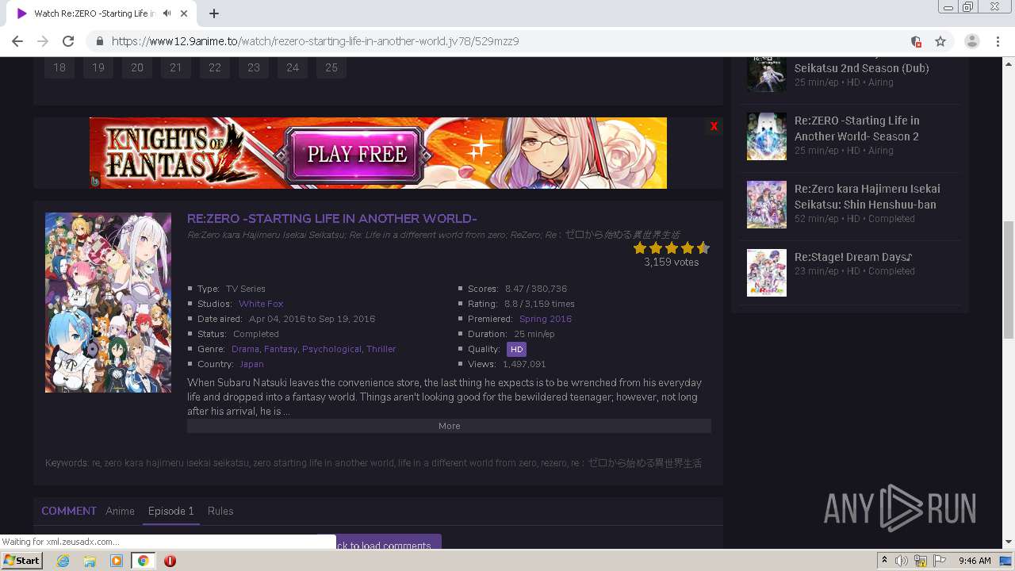The height and width of the screenshot is (571, 1015).
Task: Close the Re:ZERO browser tab
Action: point(184,13)
